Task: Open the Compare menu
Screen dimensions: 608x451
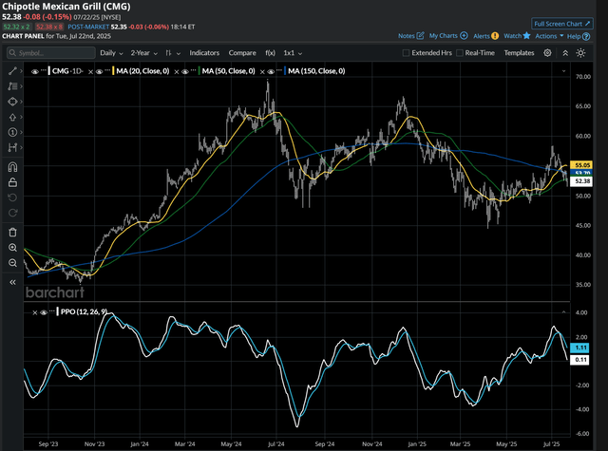Action: point(242,52)
